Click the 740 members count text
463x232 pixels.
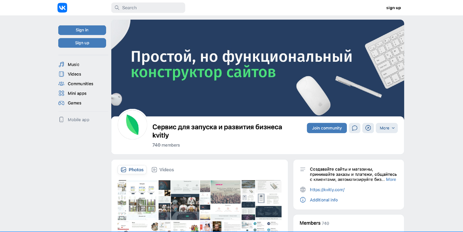(x=166, y=145)
